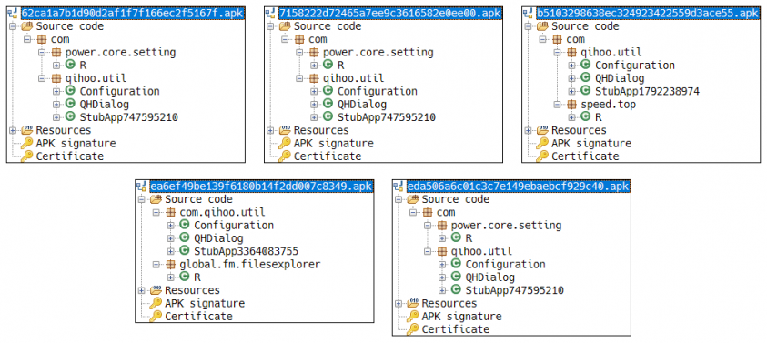This screenshot has height=343, width=767.
Task: Click the Resources folder icon in 62ca1a tree
Action: click(x=27, y=130)
